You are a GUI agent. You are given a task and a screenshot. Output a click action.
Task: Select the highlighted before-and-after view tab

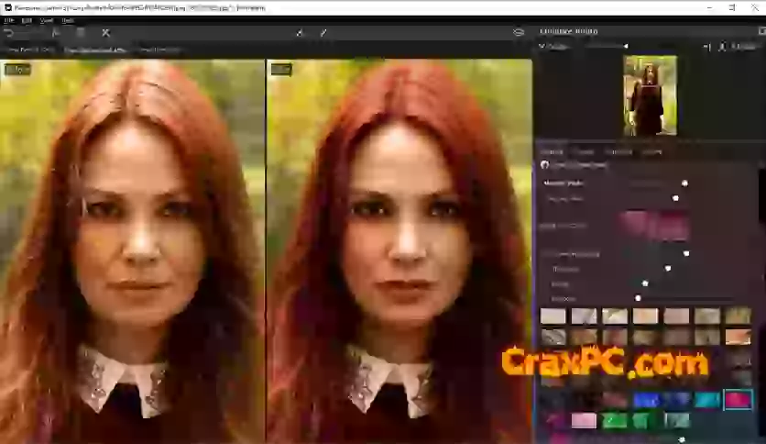[x=94, y=50]
